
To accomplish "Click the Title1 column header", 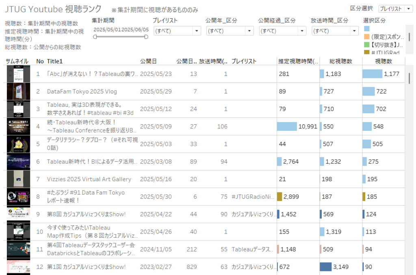I will click(x=55, y=61).
